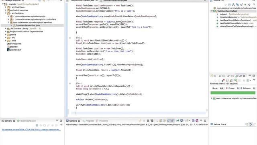
Task: Collapse testFindAllShouldReturnList method folding marker
Action: [70, 38]
